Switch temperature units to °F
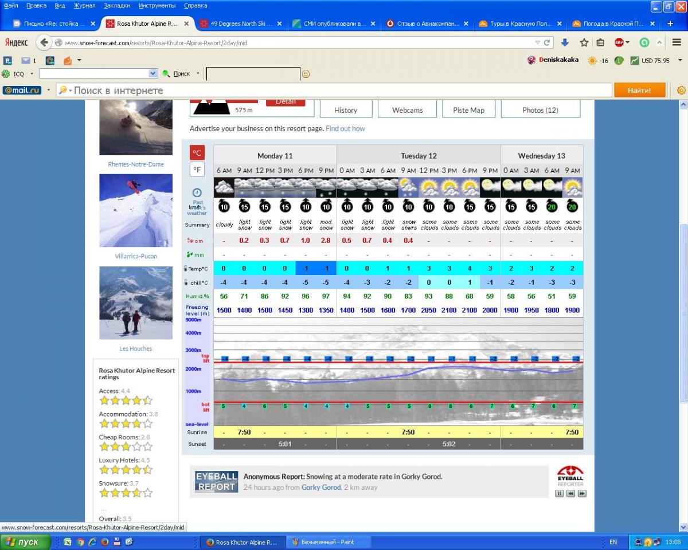The height and width of the screenshot is (550, 688). click(197, 169)
